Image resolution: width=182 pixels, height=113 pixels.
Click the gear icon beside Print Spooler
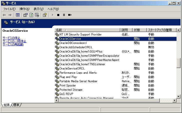coord(57,85)
